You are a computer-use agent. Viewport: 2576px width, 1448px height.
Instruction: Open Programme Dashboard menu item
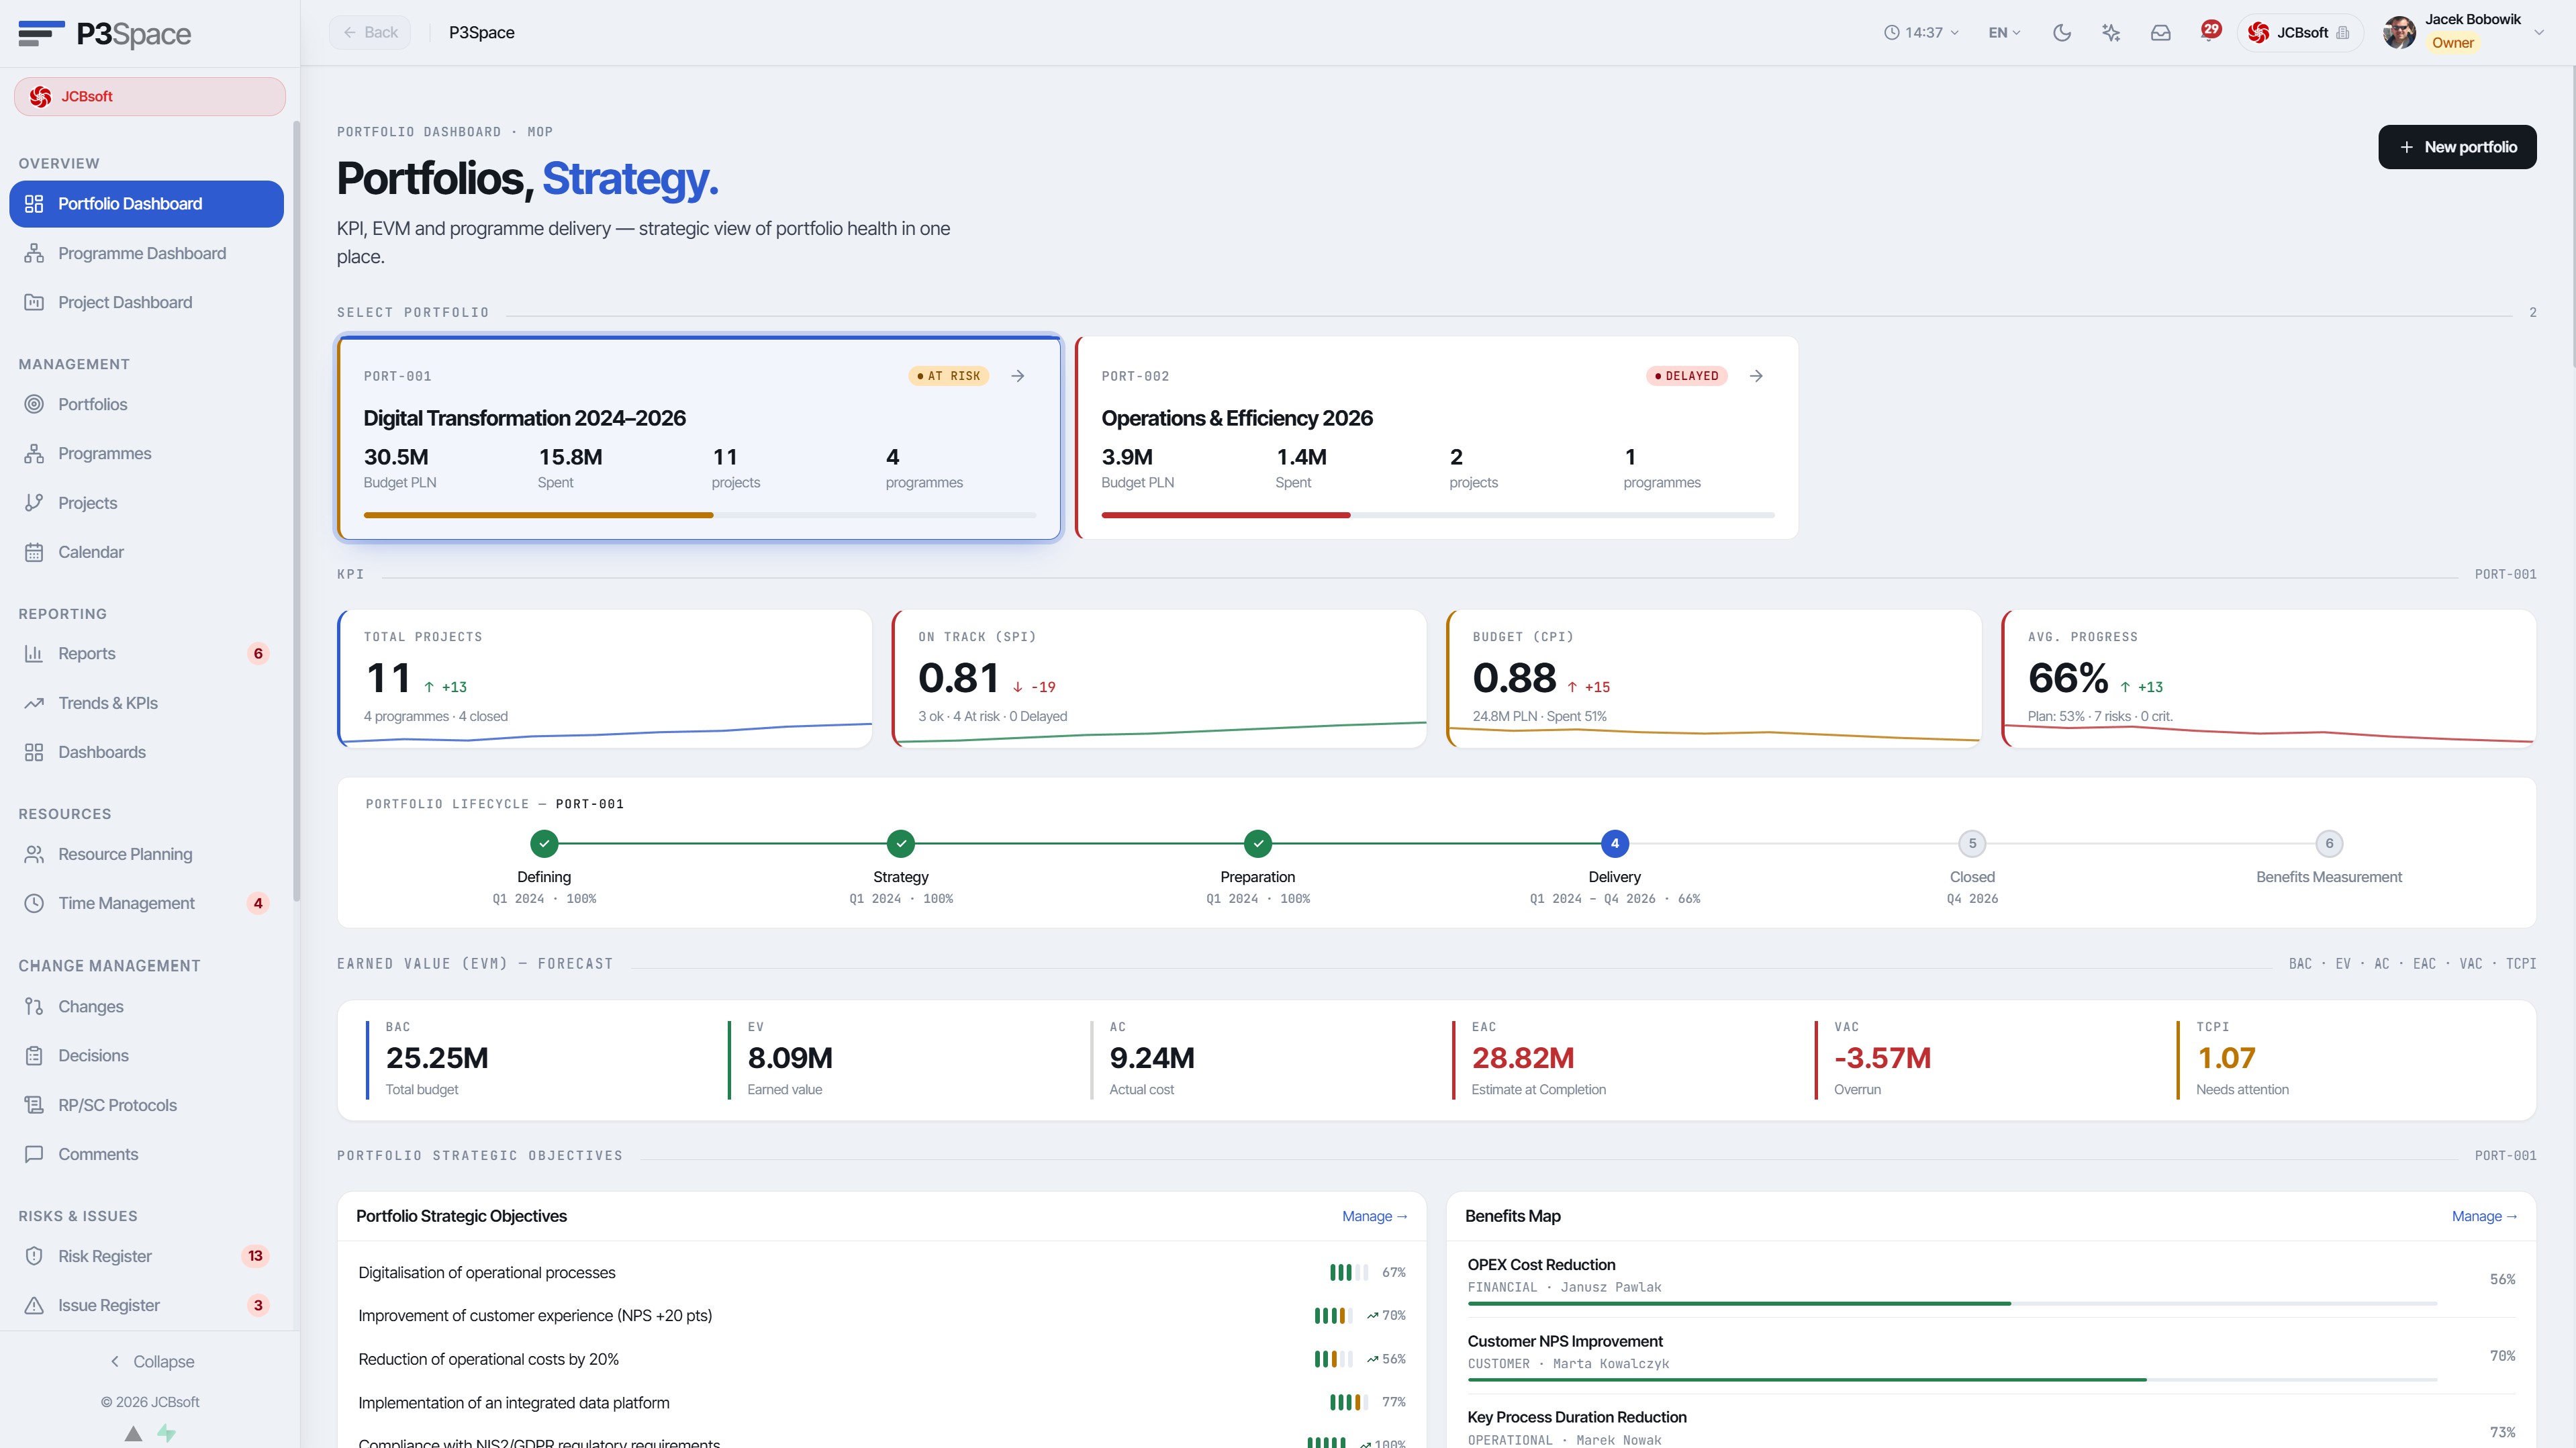(x=147, y=253)
